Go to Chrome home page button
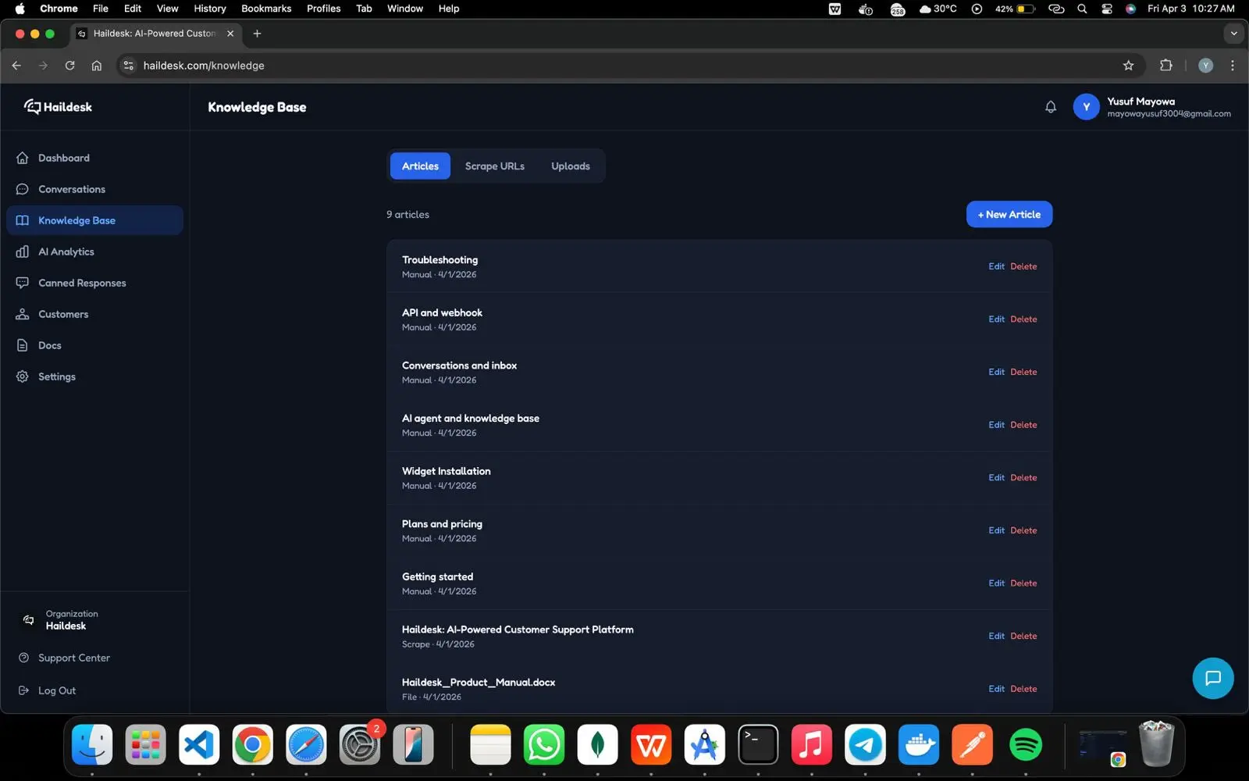The width and height of the screenshot is (1249, 781). coord(96,66)
